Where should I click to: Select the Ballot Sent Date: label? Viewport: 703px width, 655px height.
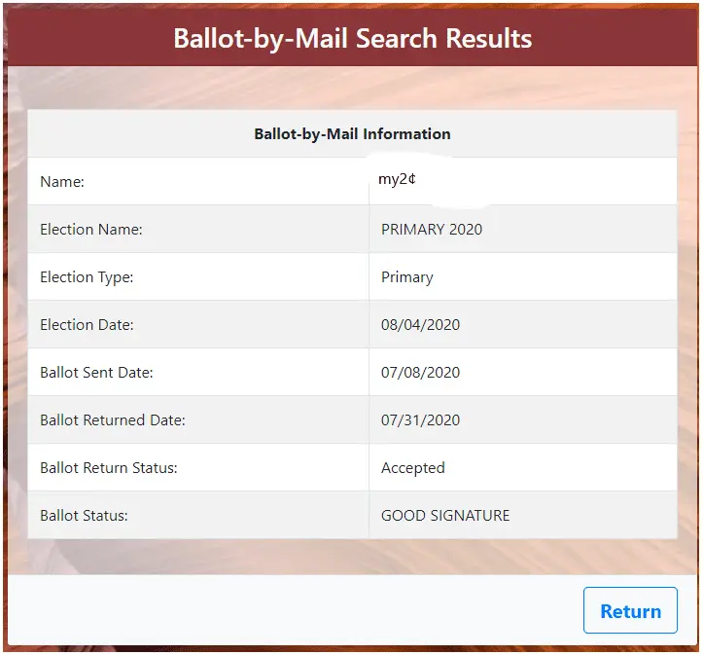96,373
